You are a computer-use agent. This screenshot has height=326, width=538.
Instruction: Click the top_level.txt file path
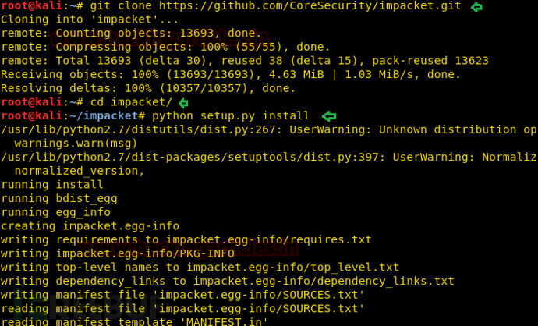click(x=292, y=268)
